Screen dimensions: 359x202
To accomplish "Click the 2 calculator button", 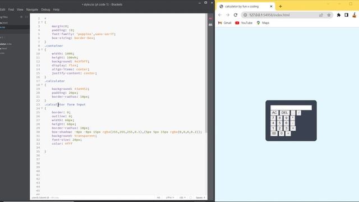I will pos(279,128).
